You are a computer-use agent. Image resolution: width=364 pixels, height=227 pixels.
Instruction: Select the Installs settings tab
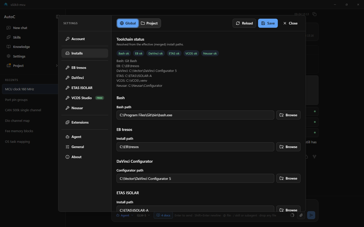85,53
